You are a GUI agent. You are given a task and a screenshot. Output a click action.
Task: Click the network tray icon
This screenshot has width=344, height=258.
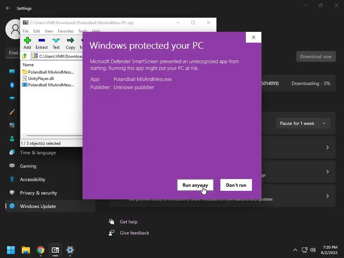tap(304, 250)
